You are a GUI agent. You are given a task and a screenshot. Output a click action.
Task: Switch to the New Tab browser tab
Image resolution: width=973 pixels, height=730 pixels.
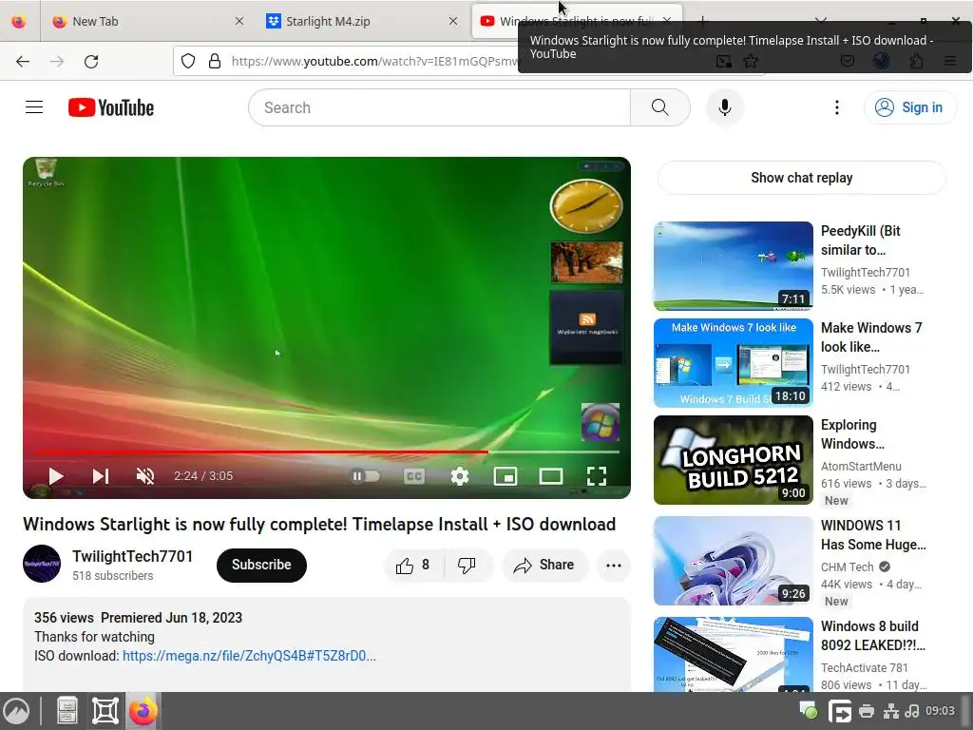147,21
